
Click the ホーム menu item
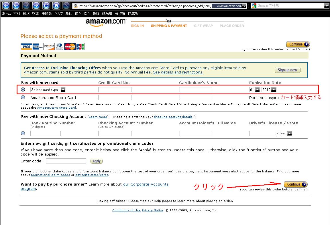coord(7,13)
